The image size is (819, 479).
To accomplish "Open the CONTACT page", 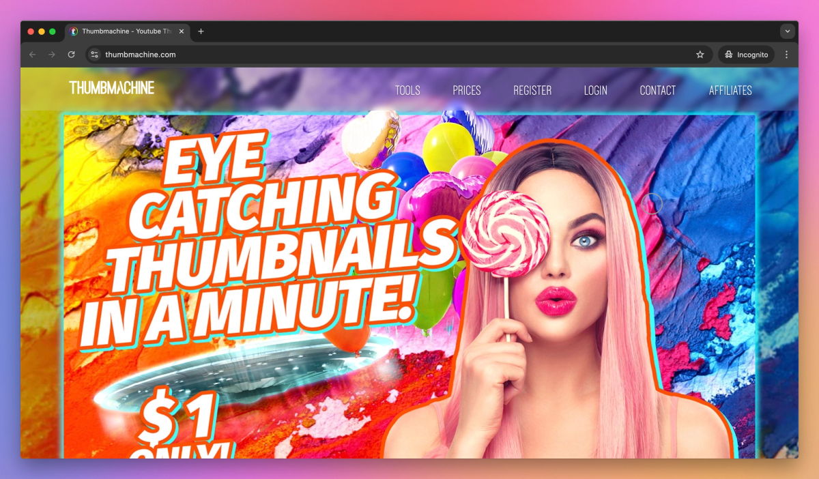I will coord(658,90).
